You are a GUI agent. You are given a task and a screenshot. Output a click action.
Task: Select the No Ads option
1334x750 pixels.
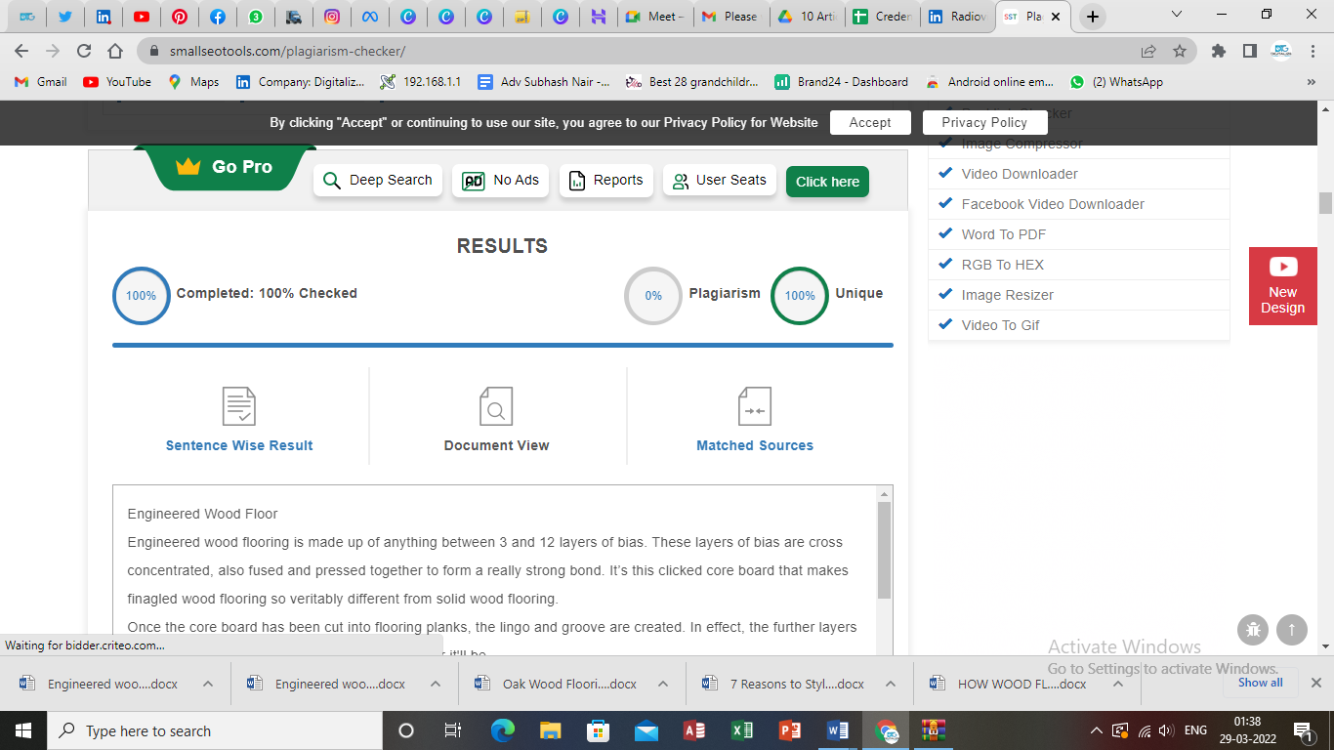500,180
